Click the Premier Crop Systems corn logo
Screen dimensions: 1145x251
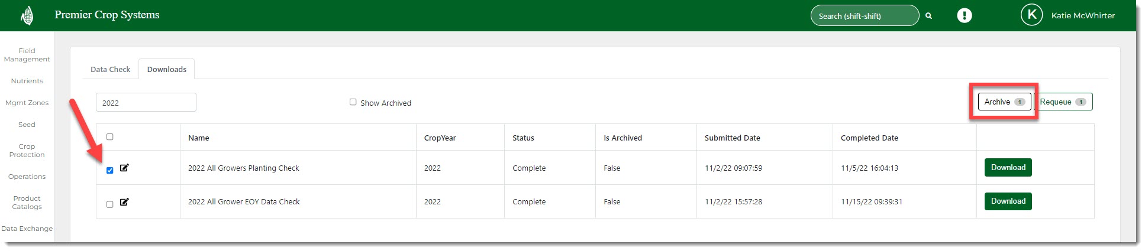27,16
